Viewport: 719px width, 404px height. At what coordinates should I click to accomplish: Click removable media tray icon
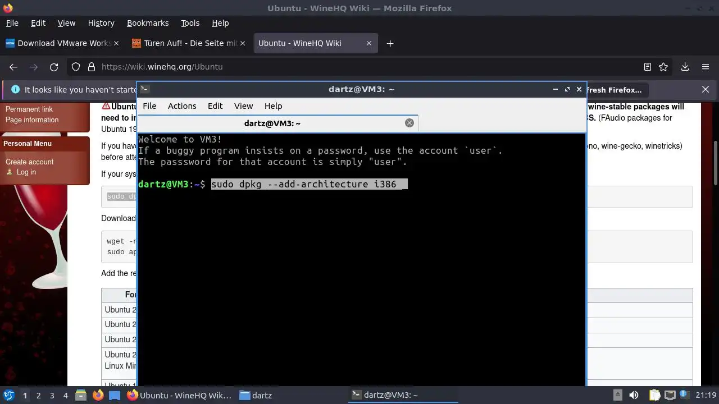[x=617, y=395]
